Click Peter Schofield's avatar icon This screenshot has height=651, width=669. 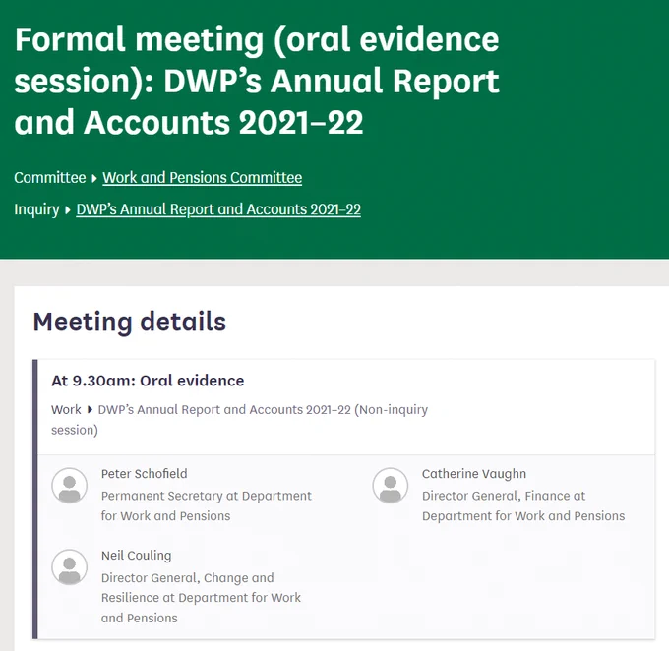pyautogui.click(x=70, y=486)
